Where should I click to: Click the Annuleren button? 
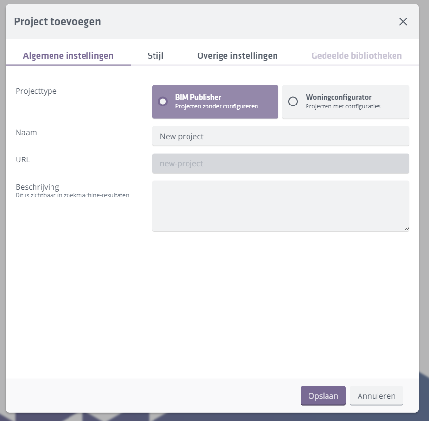coord(376,396)
